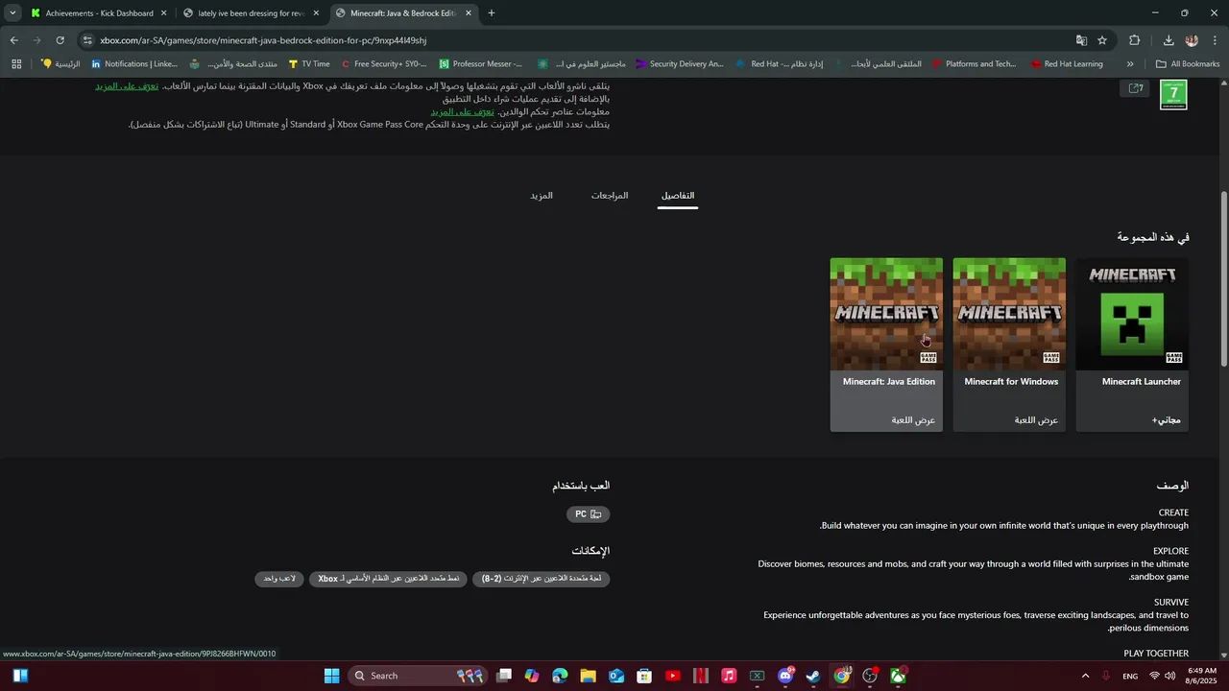Open Apple Music from the taskbar
This screenshot has width=1229, height=691.
[729, 676]
